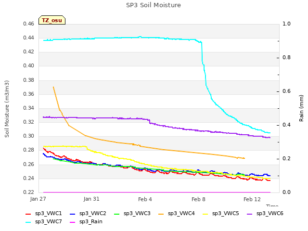Click the Rain (mm) axis title
The height and width of the screenshot is (231, 308).
point(301,108)
